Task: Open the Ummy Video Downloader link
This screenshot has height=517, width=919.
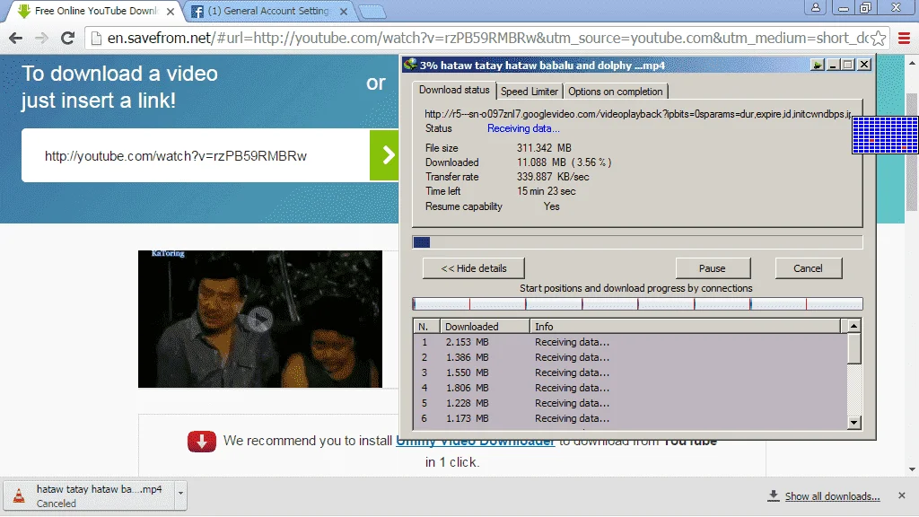Action: [475, 441]
